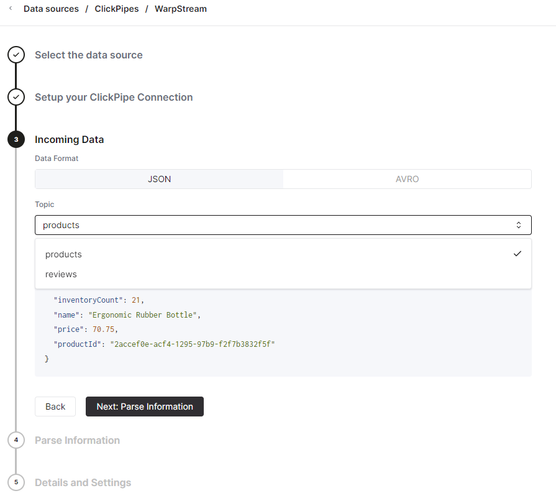
Task: Go to Data sources breadcrumb
Action: tap(51, 9)
